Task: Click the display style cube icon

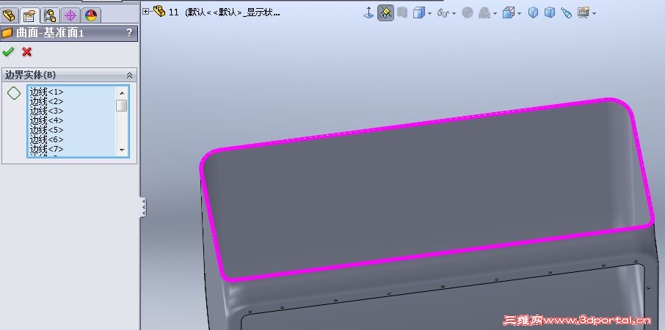Action: [x=418, y=13]
